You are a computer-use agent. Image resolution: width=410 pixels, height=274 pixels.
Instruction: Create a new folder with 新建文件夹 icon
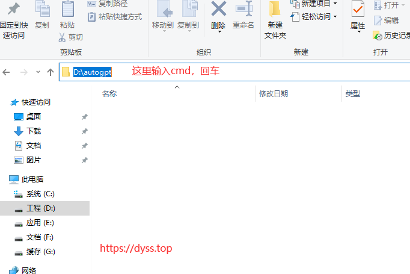tap(275, 10)
